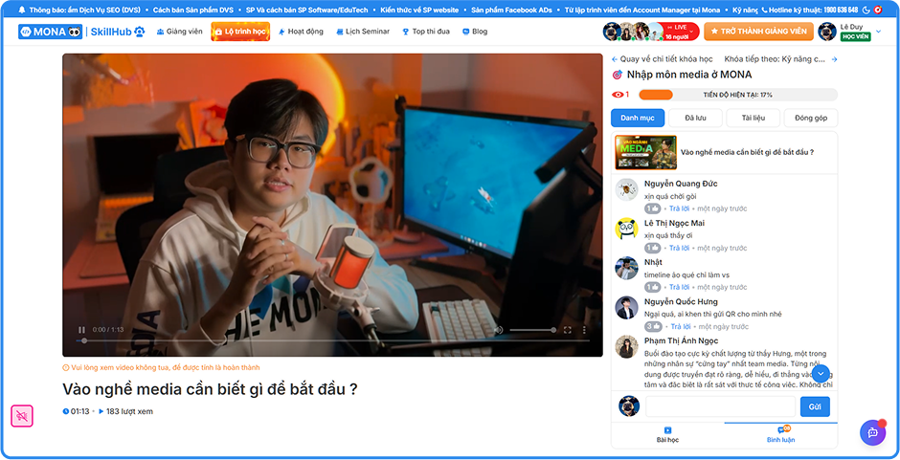Click commenter name Phạm Thị Ánh Ngọc
The image size is (900, 460).
[x=682, y=340]
